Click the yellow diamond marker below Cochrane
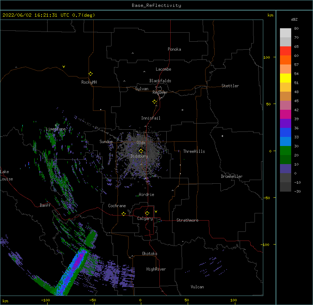This screenshot has height=305, width=313. (123, 214)
